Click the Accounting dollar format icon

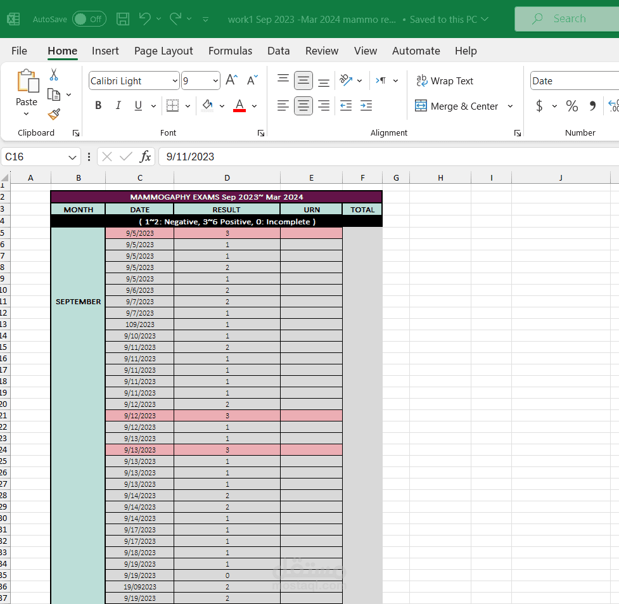539,105
